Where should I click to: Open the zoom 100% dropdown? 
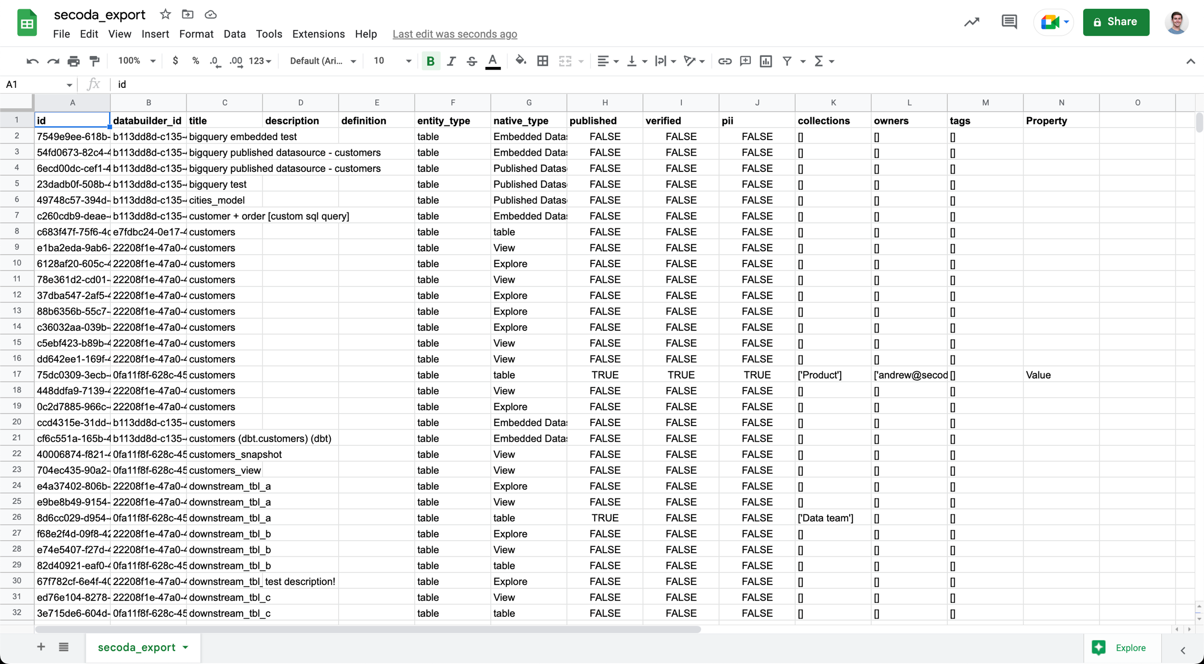click(x=136, y=61)
